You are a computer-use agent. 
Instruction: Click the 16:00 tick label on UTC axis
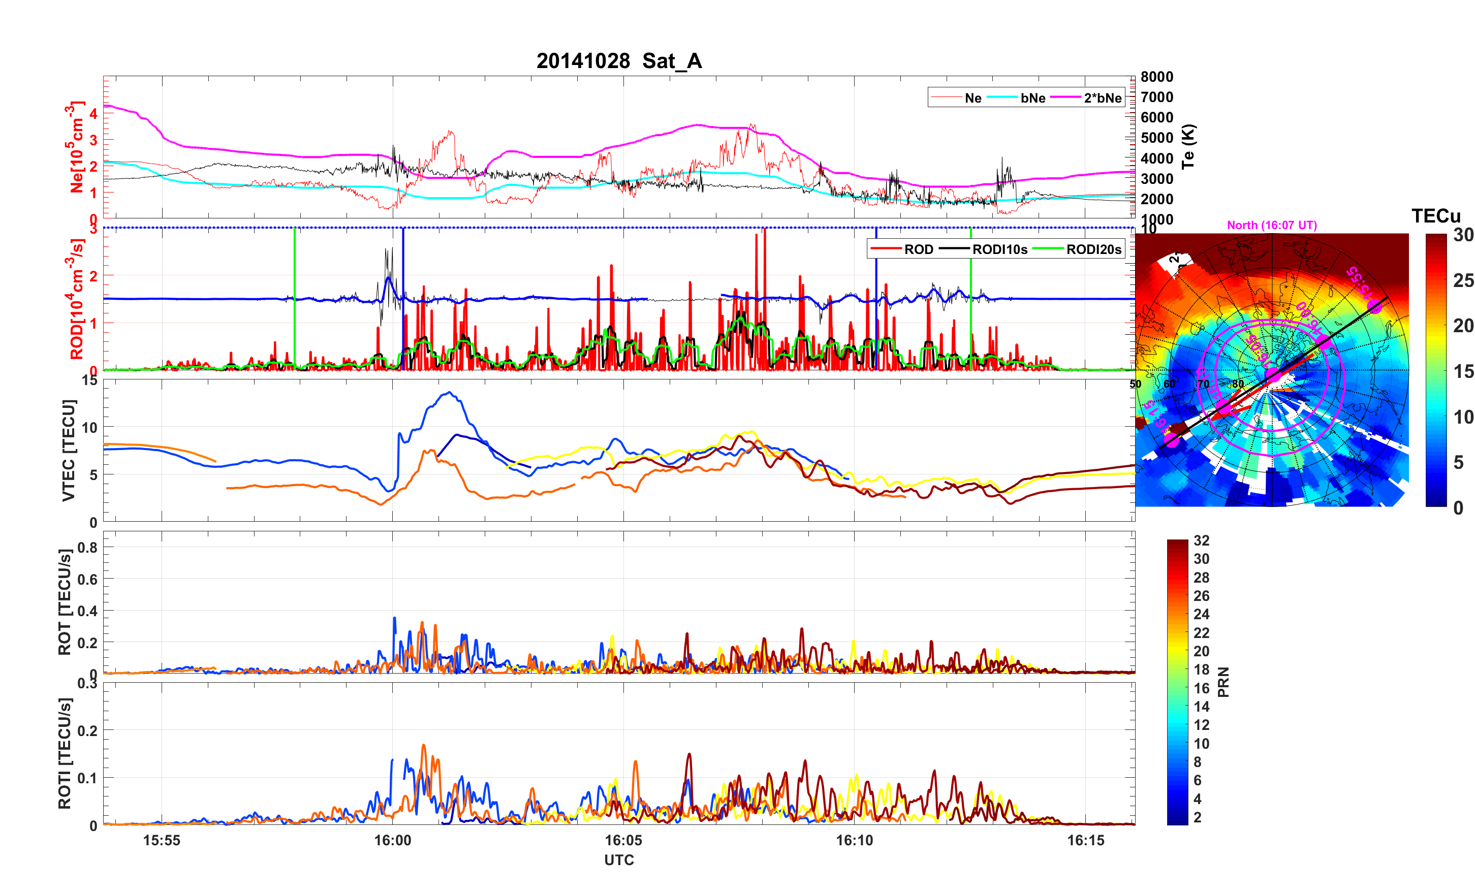pyautogui.click(x=392, y=841)
